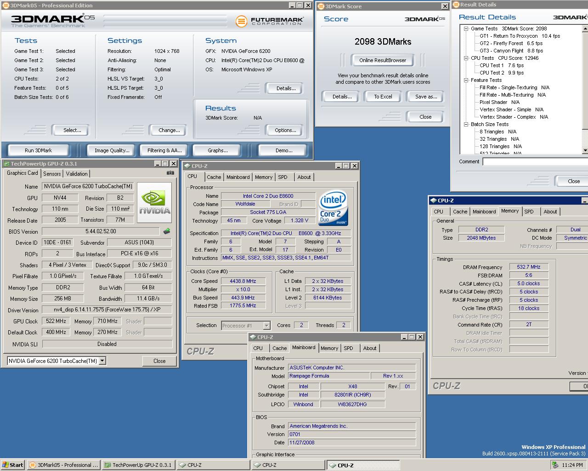Select GT1 - Return To Proxycon result
588x471 pixels.
click(520, 36)
